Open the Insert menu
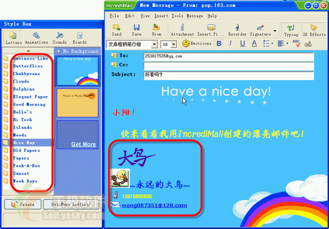This screenshot has height=229, width=329. tap(161, 16)
